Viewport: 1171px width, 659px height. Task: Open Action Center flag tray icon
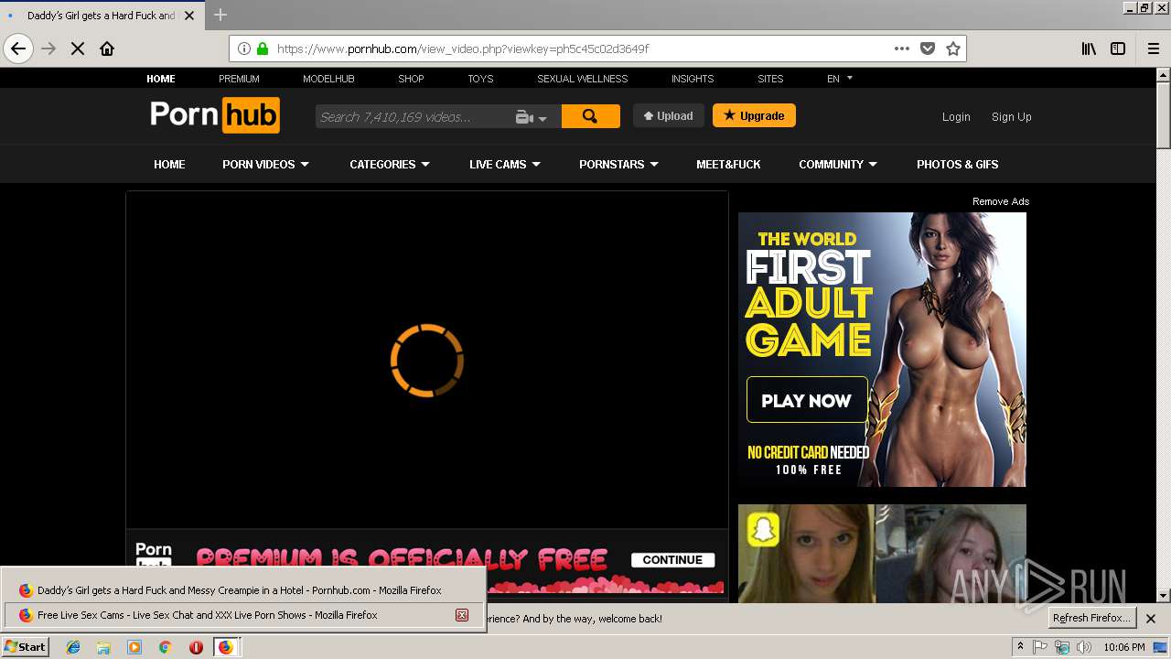(1040, 647)
